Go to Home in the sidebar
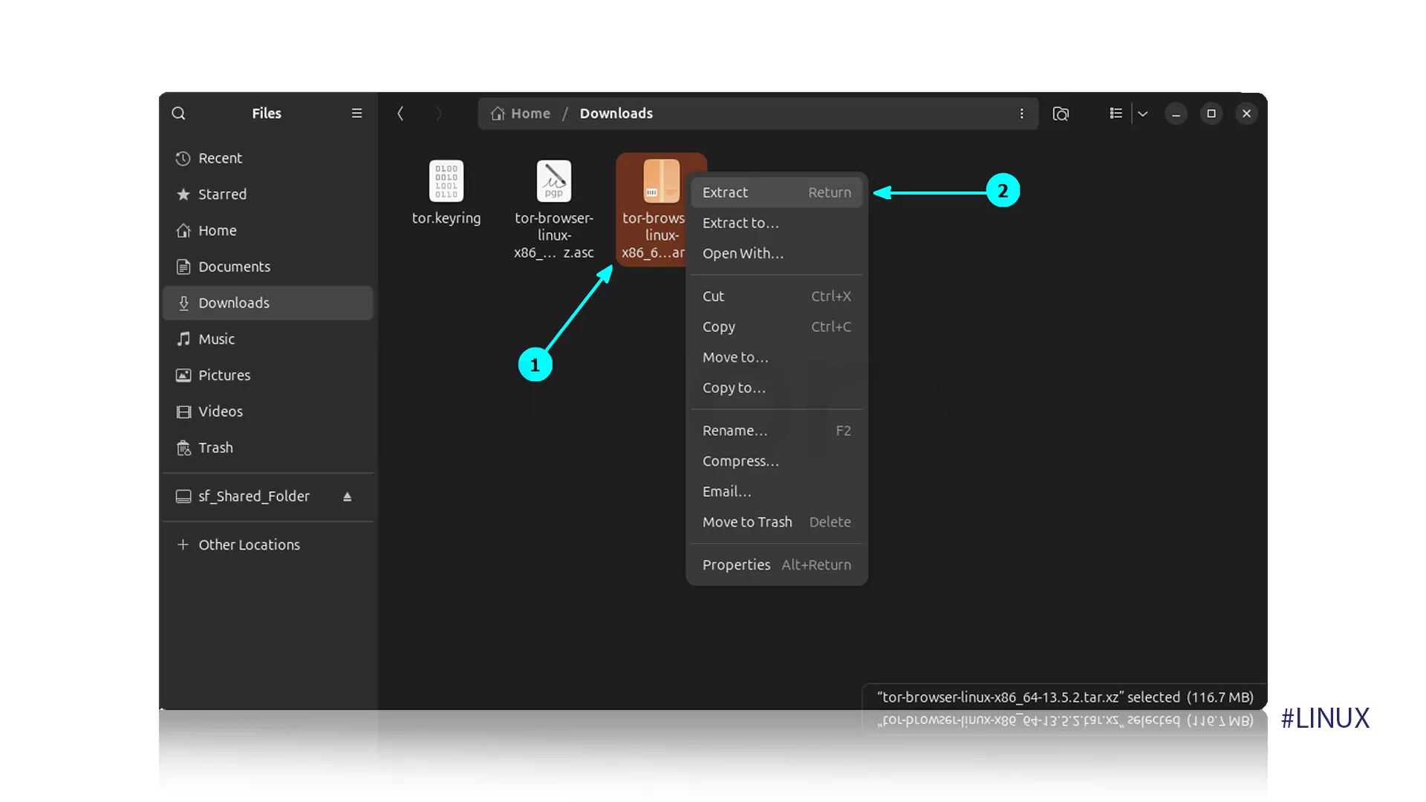 [267, 231]
